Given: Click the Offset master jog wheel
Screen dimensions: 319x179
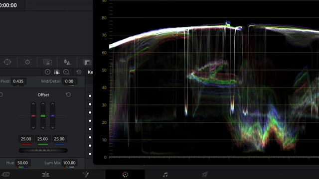Looking at the screenshot, I should 43,150.
